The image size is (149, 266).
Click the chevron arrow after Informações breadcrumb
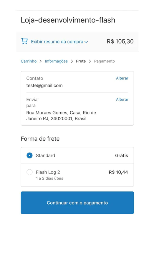72,61
